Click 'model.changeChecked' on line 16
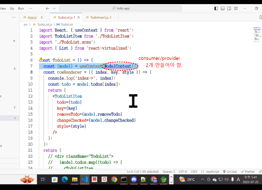The height and width of the screenshot is (190, 262). pyautogui.click(x=112, y=120)
